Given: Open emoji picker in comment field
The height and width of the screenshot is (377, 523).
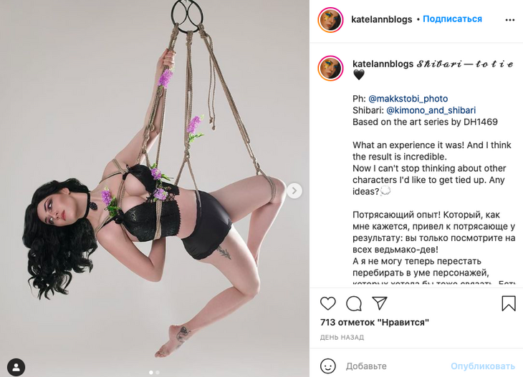Looking at the screenshot, I should pos(327,366).
